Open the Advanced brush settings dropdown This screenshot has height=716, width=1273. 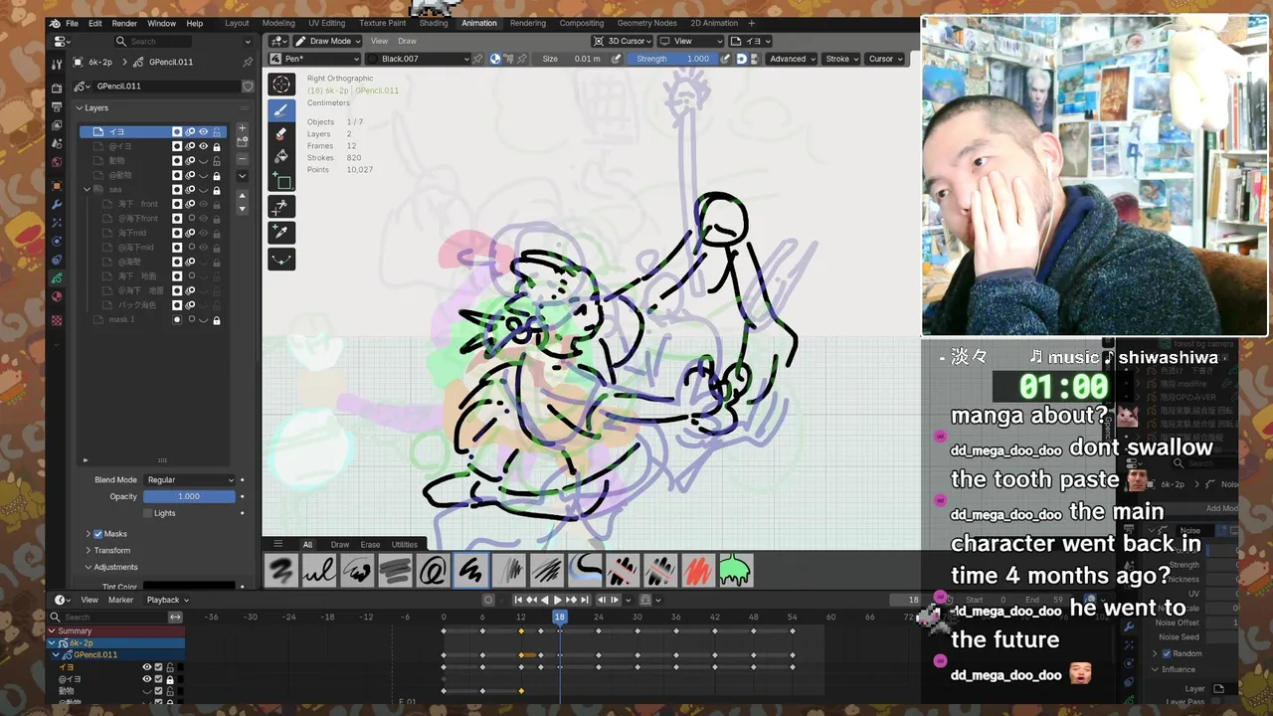792,59
